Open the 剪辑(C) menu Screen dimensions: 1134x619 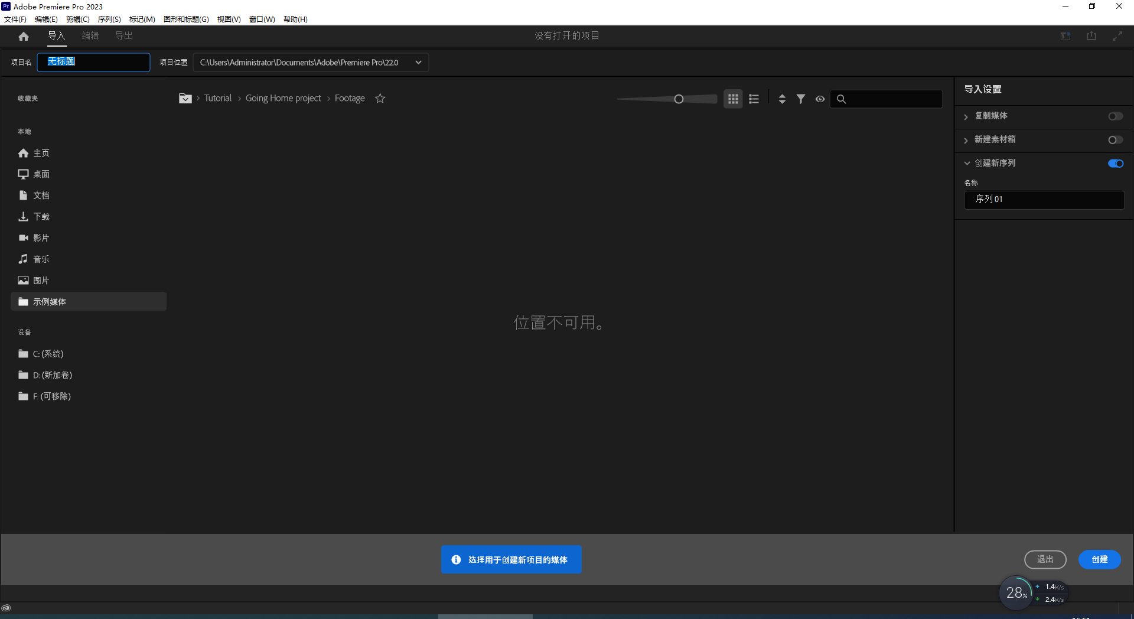(77, 19)
